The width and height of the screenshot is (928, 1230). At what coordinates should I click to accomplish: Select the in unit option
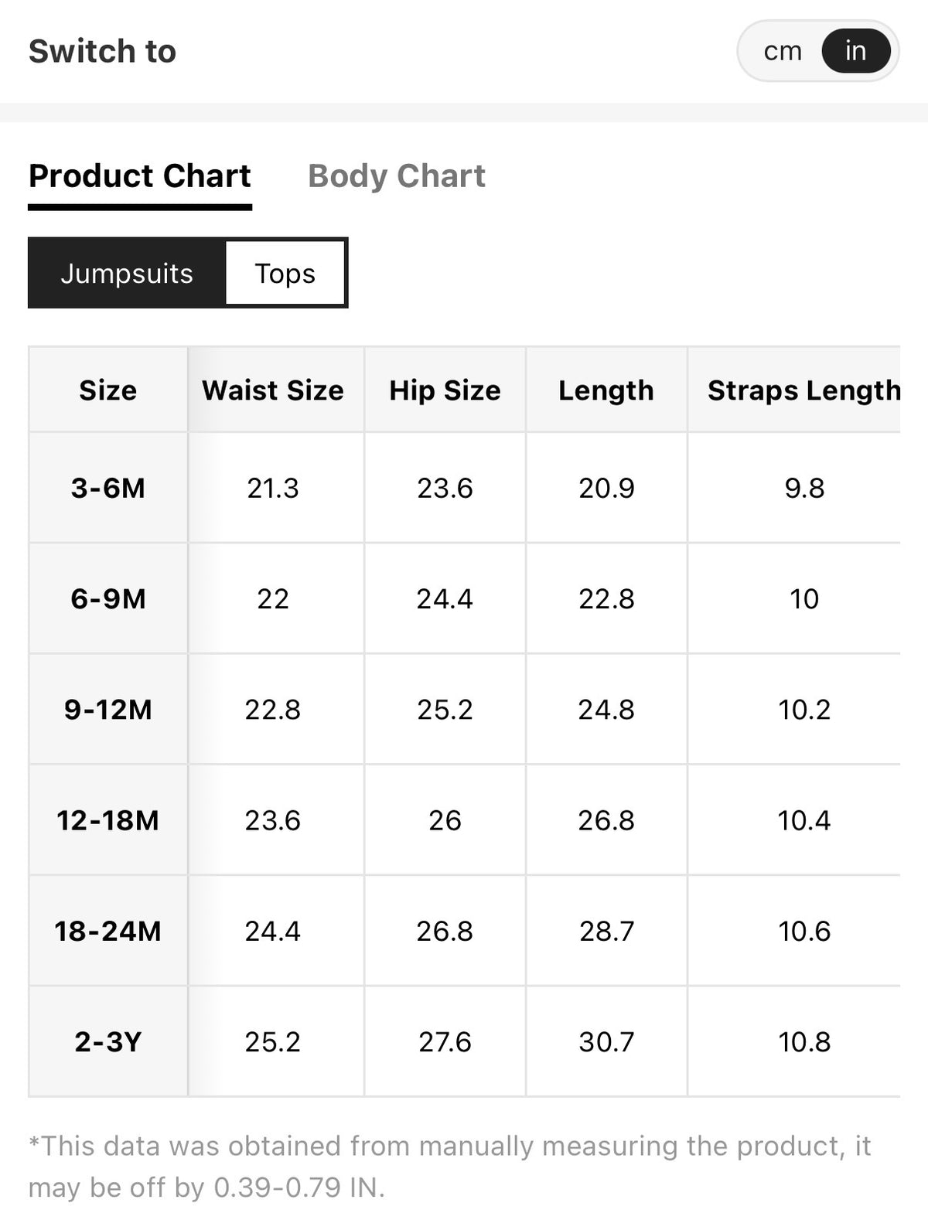coord(855,51)
